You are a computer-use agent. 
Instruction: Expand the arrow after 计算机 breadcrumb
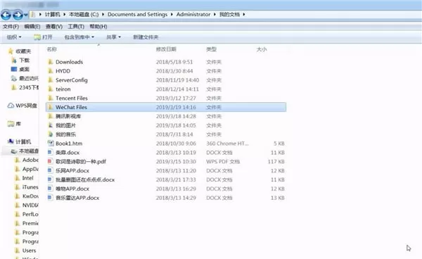click(x=65, y=15)
